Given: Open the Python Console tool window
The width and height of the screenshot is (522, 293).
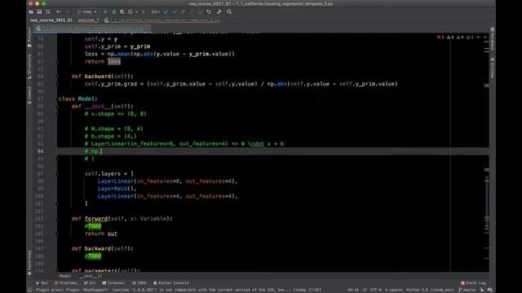Looking at the screenshot, I should pos(170,283).
